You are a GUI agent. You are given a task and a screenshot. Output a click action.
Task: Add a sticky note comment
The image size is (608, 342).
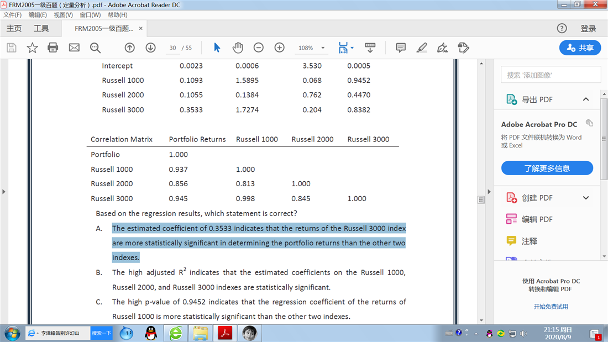tap(401, 48)
